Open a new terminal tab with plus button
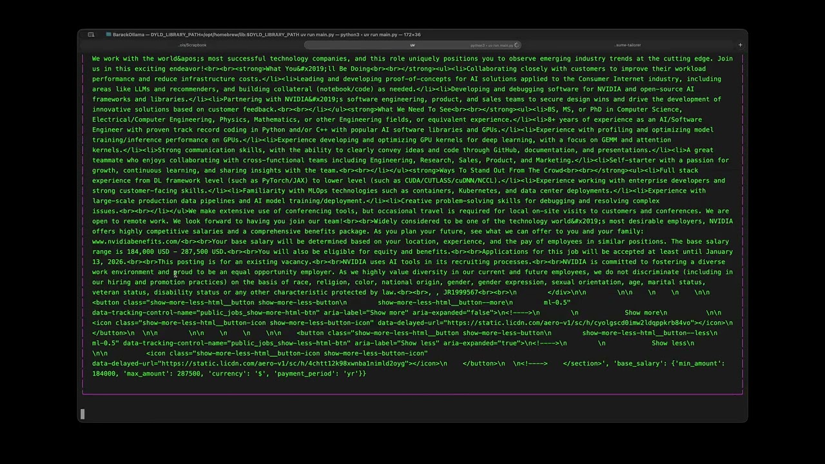The height and width of the screenshot is (464, 825). [740, 45]
